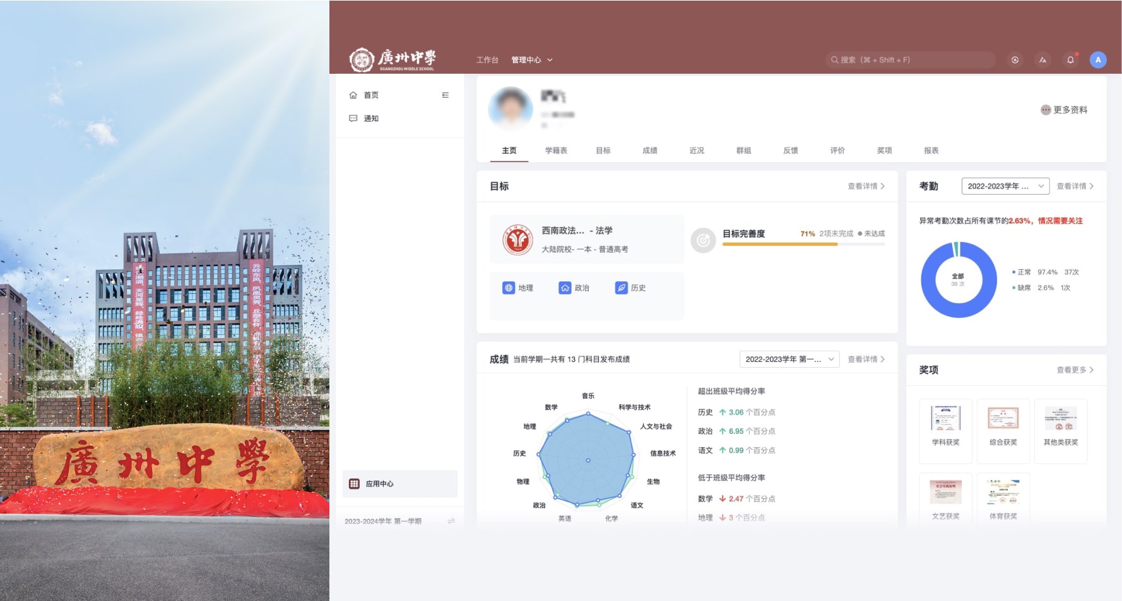Click the search input field
This screenshot has height=601, width=1122.
(910, 60)
